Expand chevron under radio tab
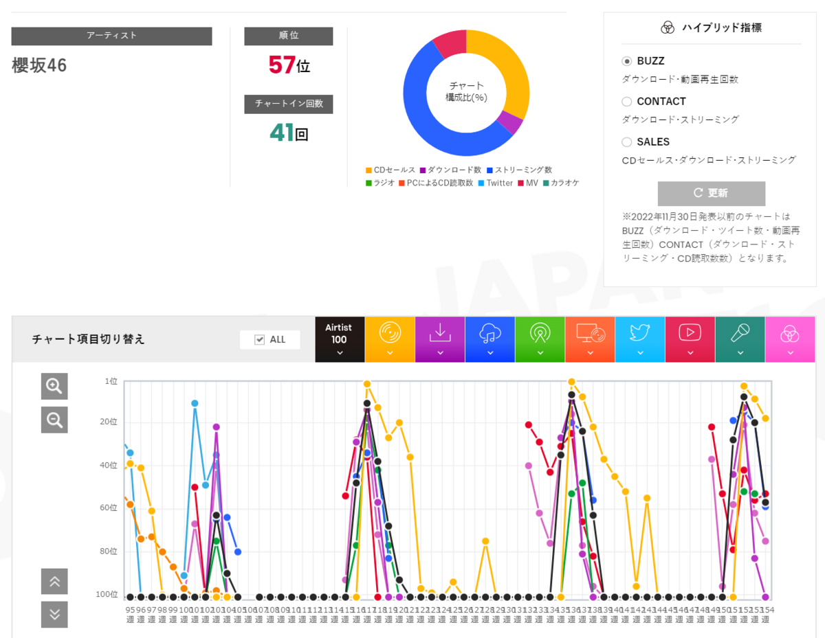This screenshot has height=638, width=825. (540, 353)
